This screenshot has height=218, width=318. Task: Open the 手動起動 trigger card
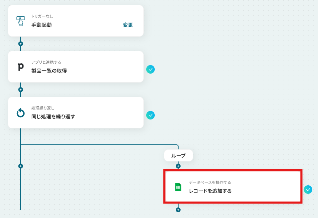pos(76,21)
